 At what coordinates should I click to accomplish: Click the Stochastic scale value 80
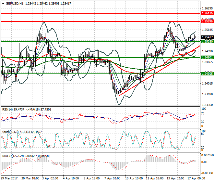pyautogui.click(x=203, y=134)
